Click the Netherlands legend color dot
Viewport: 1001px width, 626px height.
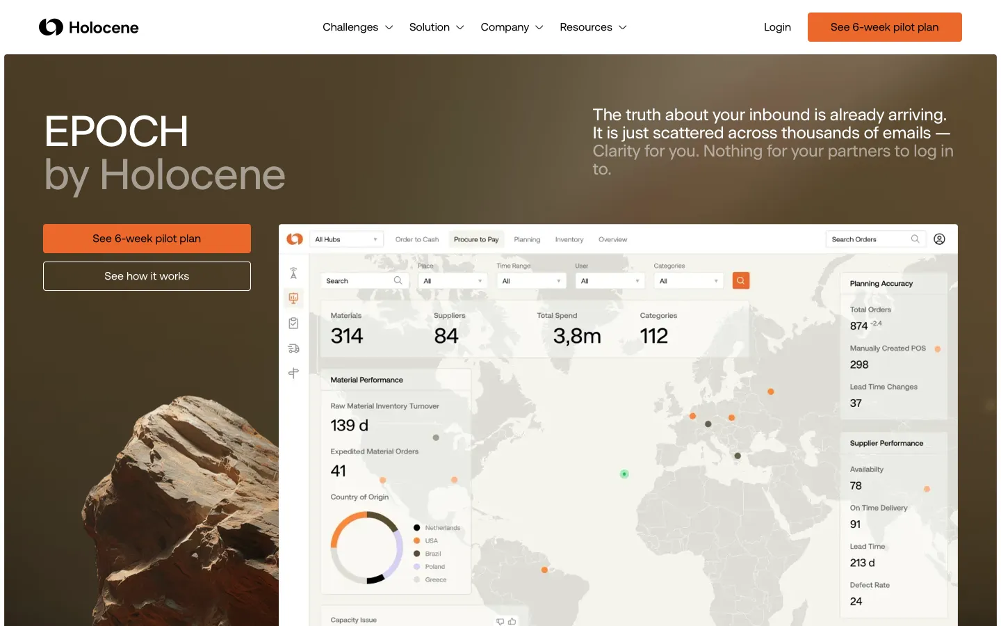pos(417,528)
